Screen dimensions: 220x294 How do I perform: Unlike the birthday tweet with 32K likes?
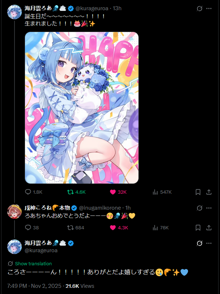(x=118, y=192)
